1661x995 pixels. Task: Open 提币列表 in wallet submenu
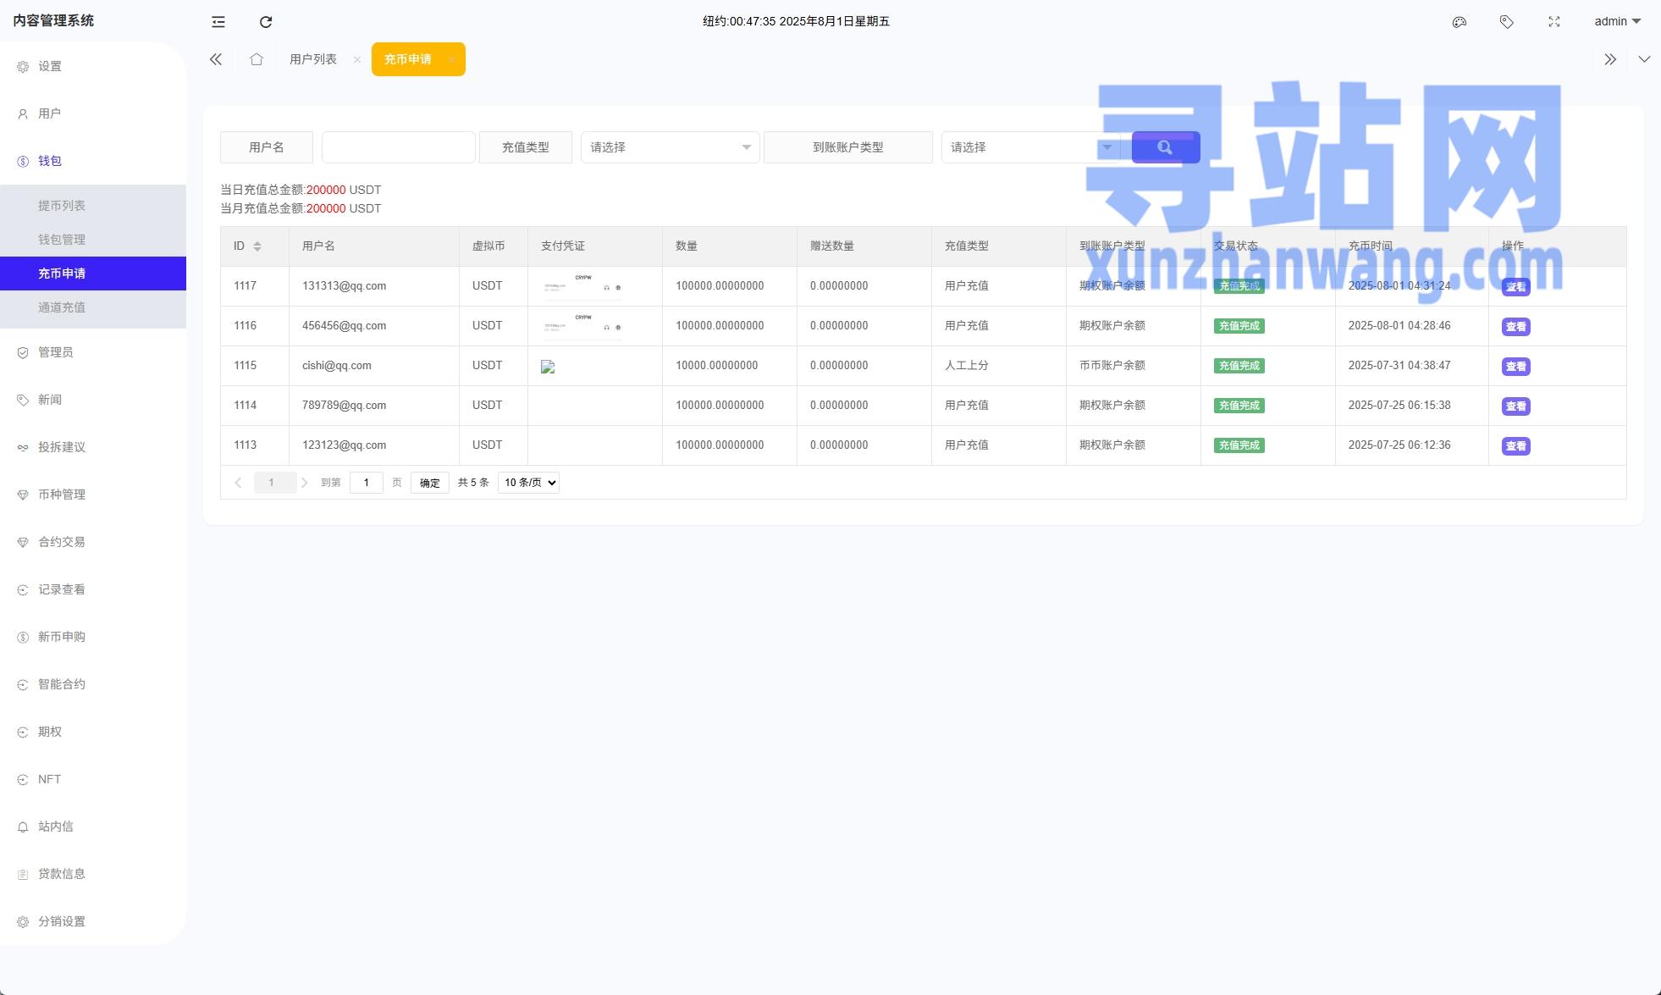(62, 206)
